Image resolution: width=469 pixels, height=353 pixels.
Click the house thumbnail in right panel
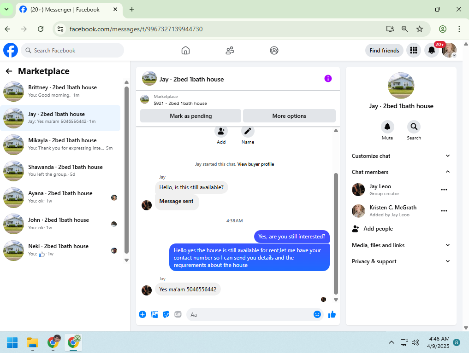point(401,86)
